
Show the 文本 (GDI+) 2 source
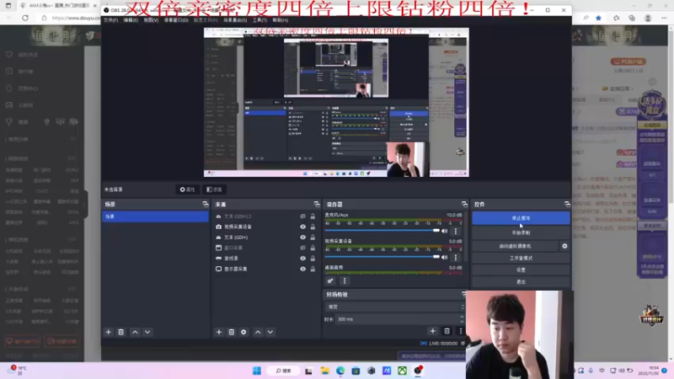point(302,216)
